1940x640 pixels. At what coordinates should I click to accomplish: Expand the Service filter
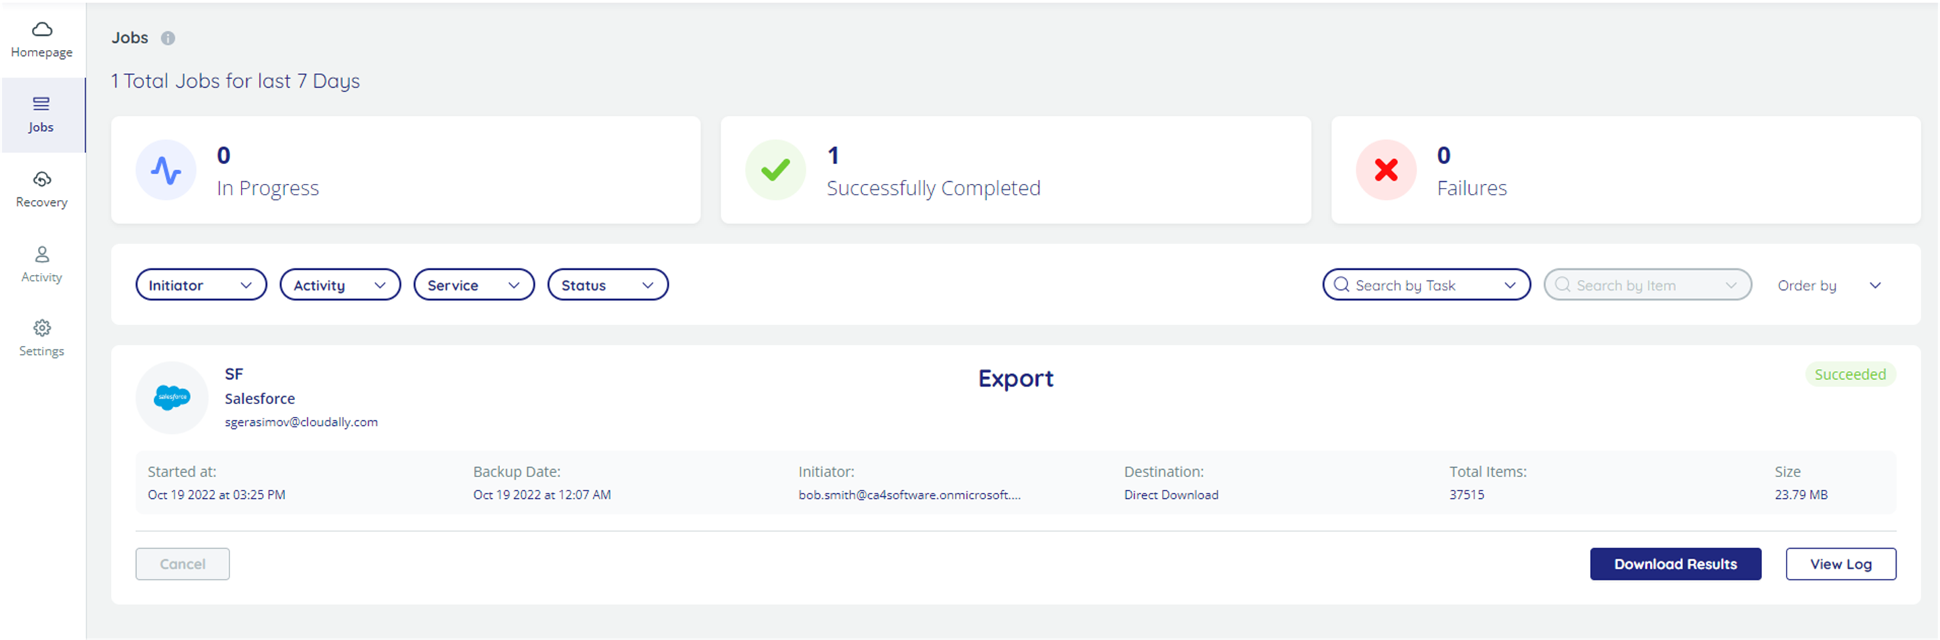pos(473,285)
